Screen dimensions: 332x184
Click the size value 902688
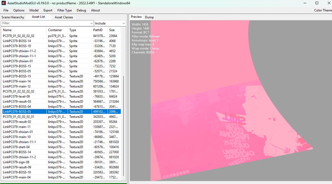pos(114,167)
